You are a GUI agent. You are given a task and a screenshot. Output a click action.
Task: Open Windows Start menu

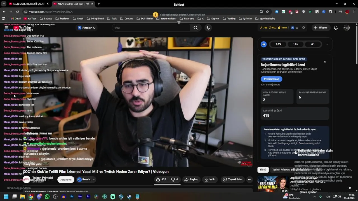pyautogui.click(x=6, y=197)
